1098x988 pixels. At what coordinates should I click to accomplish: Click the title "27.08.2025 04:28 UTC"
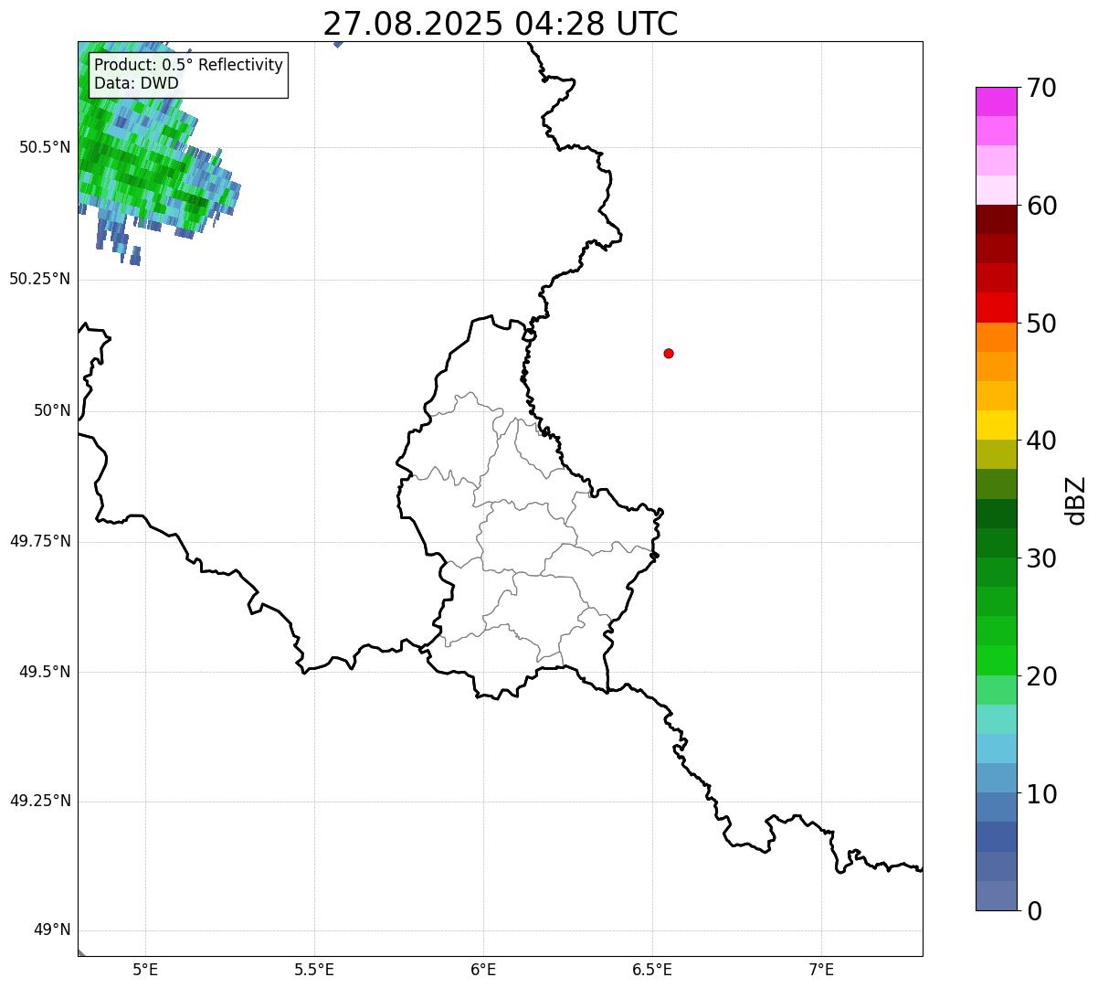coord(501,24)
